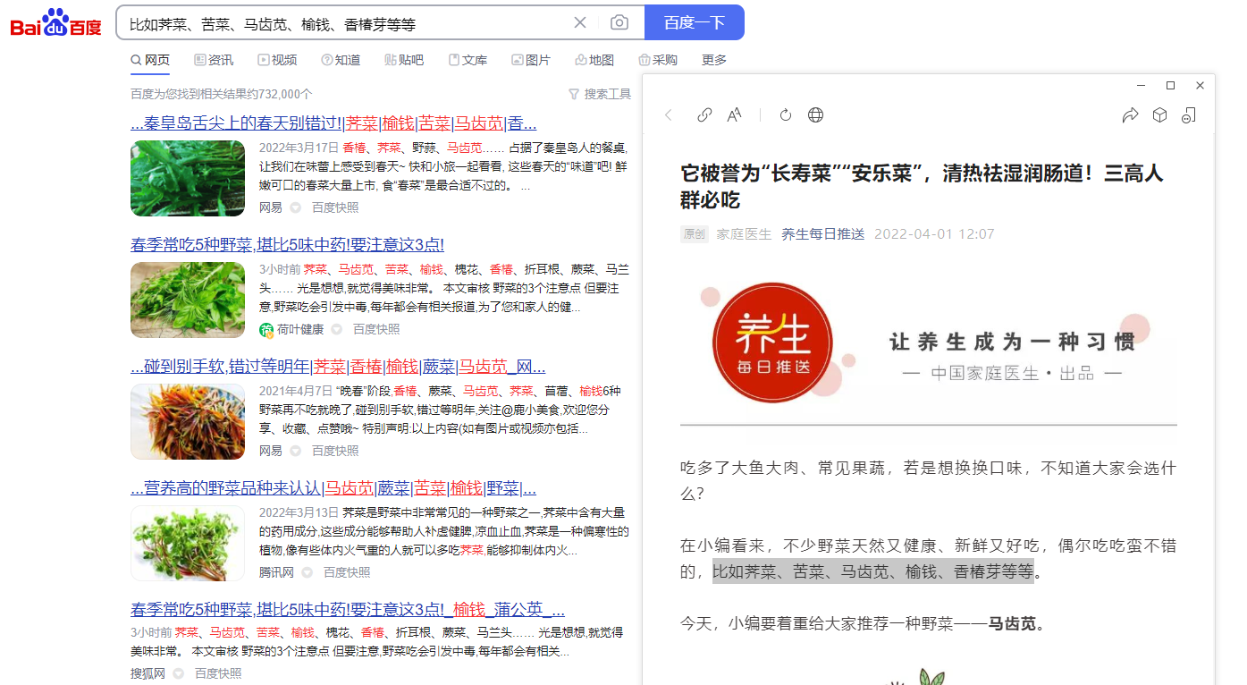The image size is (1247, 685).
Task: Click the back arrow in reader panel
Action: [669, 114]
